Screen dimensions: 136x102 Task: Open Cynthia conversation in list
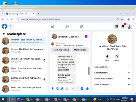click(x=24, y=79)
